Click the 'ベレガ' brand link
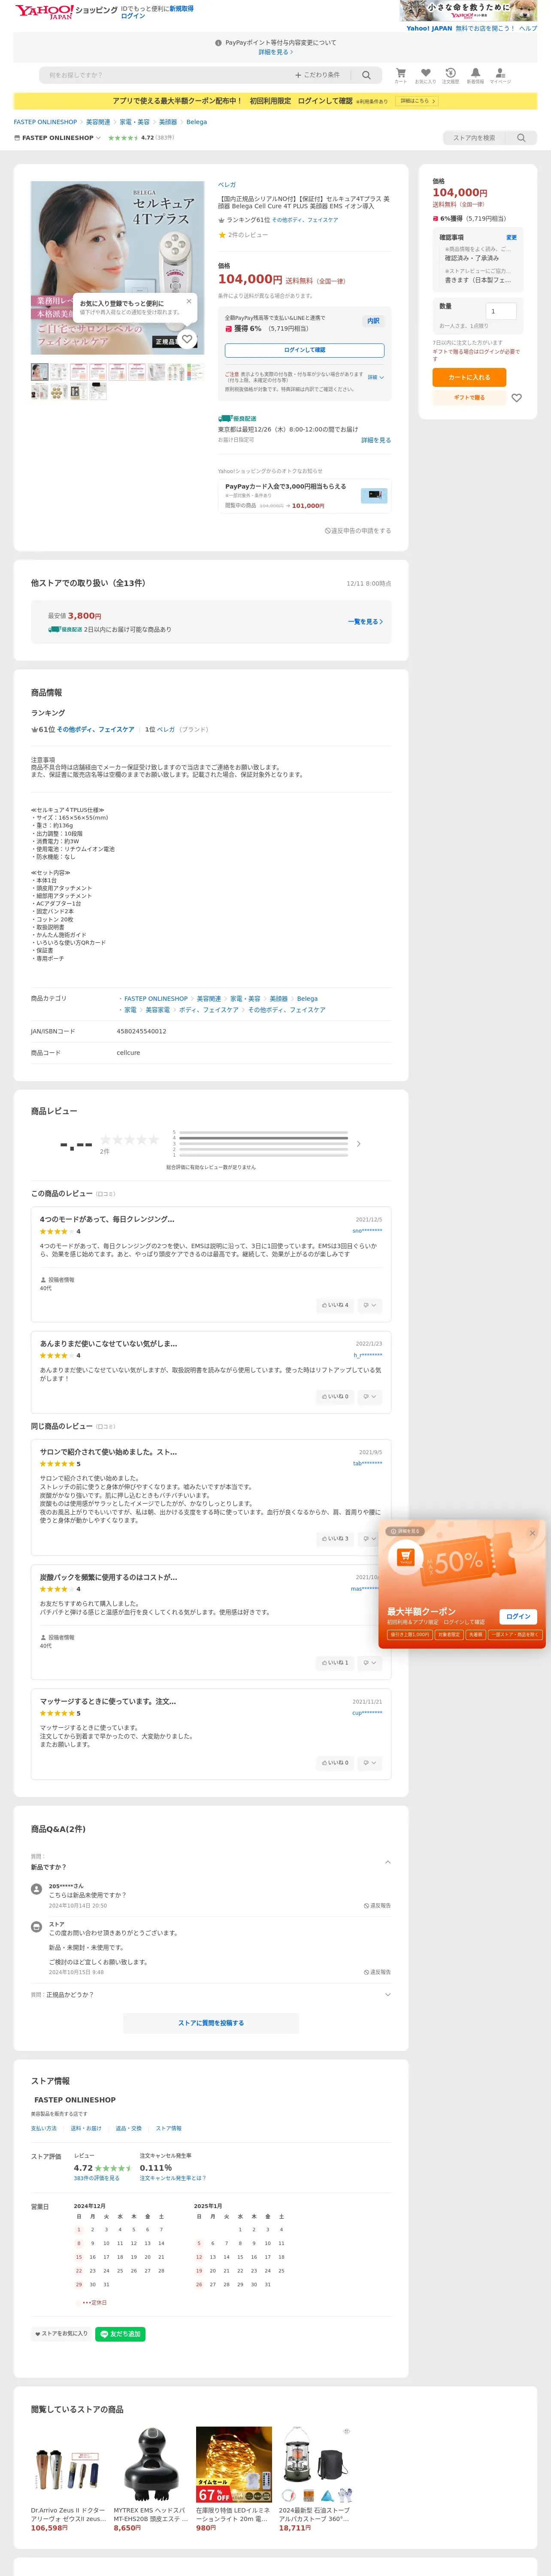The width and height of the screenshot is (551, 2576). [227, 185]
